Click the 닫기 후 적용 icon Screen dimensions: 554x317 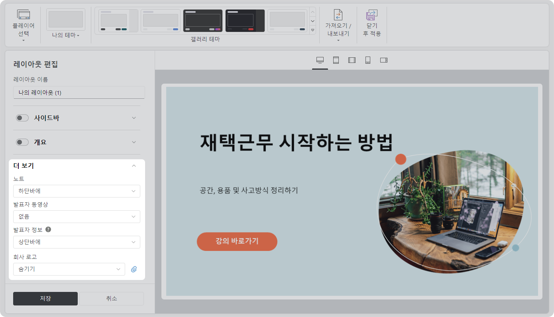371,15
